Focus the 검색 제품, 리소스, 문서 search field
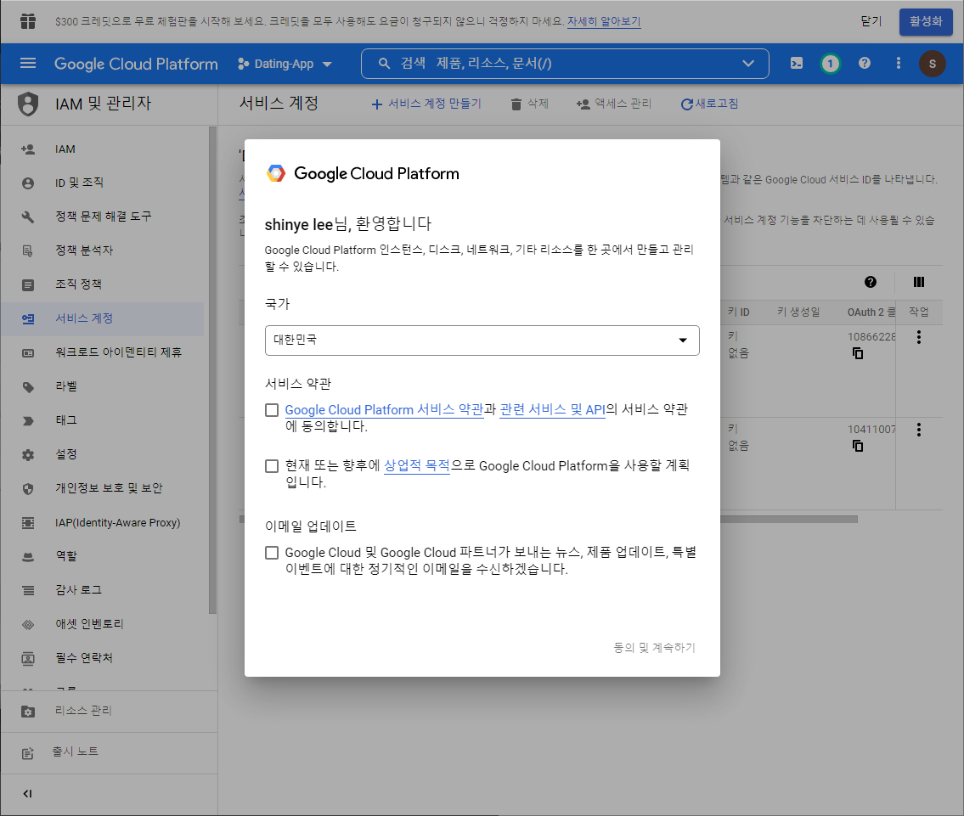Screen dimensions: 964x816 (564, 64)
